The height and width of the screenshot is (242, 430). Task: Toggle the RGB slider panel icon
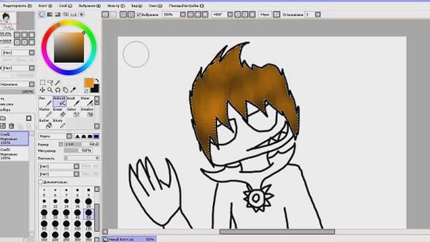(x=50, y=15)
